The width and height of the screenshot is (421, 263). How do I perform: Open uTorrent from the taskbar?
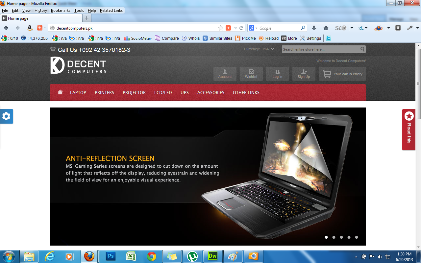tap(192, 256)
